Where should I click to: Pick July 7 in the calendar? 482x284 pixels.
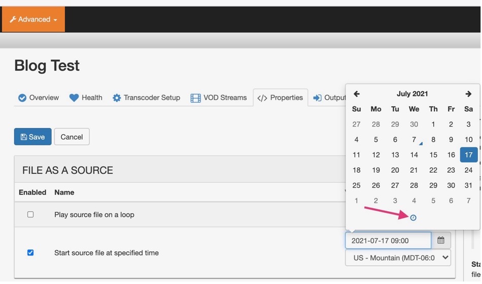tap(414, 140)
